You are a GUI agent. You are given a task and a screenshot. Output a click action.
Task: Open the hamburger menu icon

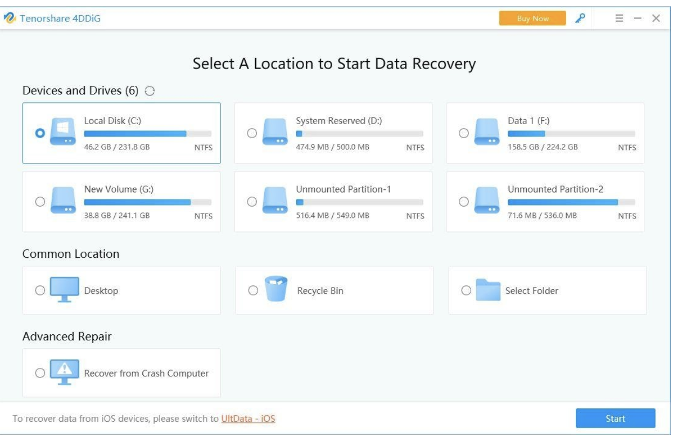click(x=620, y=18)
